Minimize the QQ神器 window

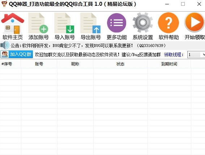[167, 4]
